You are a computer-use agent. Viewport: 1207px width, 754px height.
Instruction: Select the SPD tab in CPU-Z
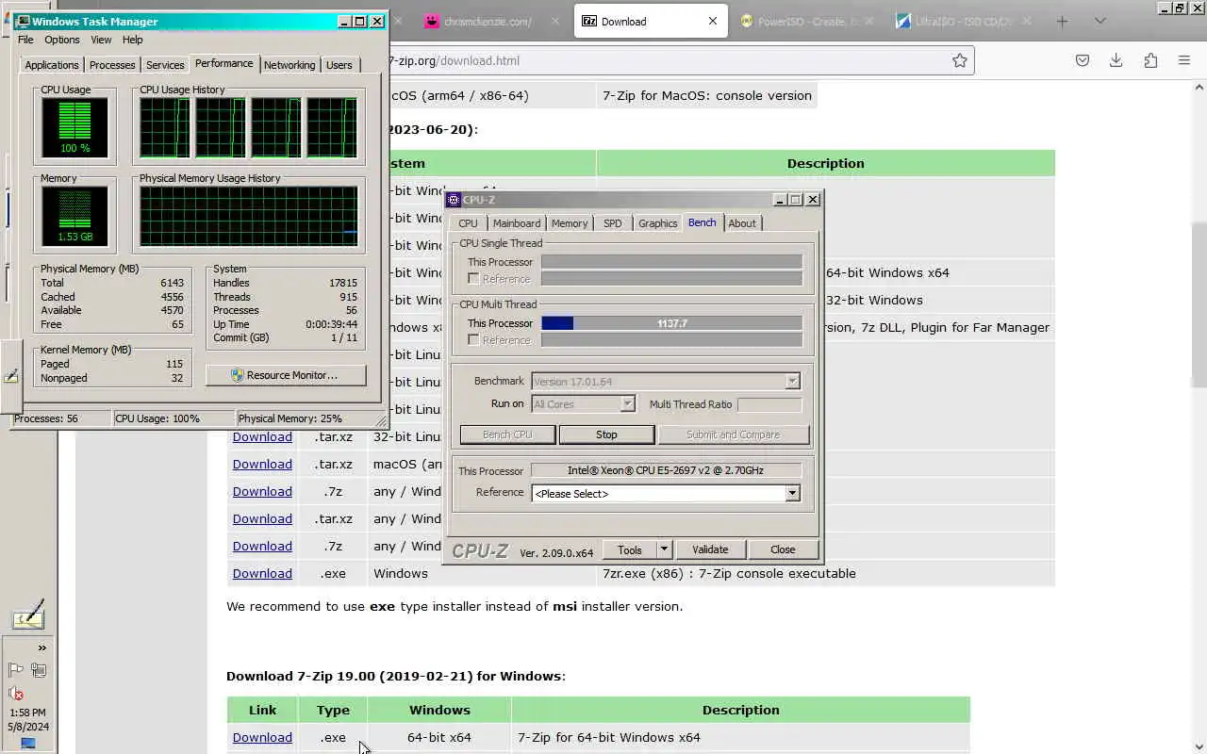pos(613,223)
